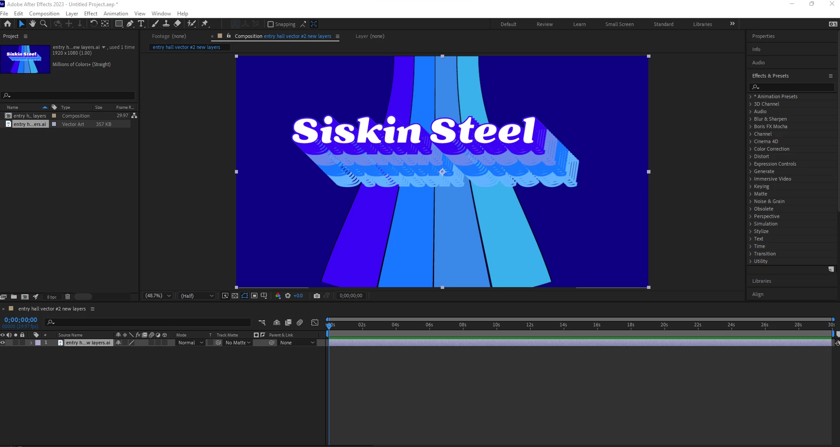
Task: Expand the Blur & Sharpen effects category
Action: [x=751, y=119]
